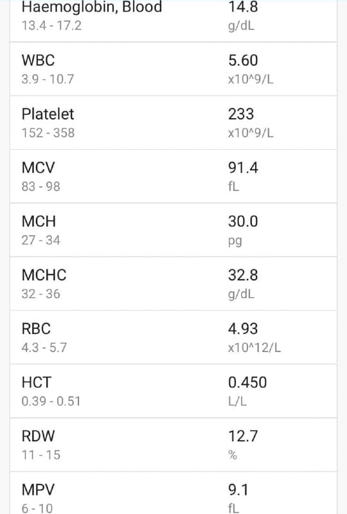Select the MCH test entry
Viewport: 347px width, 514px height.
pyautogui.click(x=173, y=230)
